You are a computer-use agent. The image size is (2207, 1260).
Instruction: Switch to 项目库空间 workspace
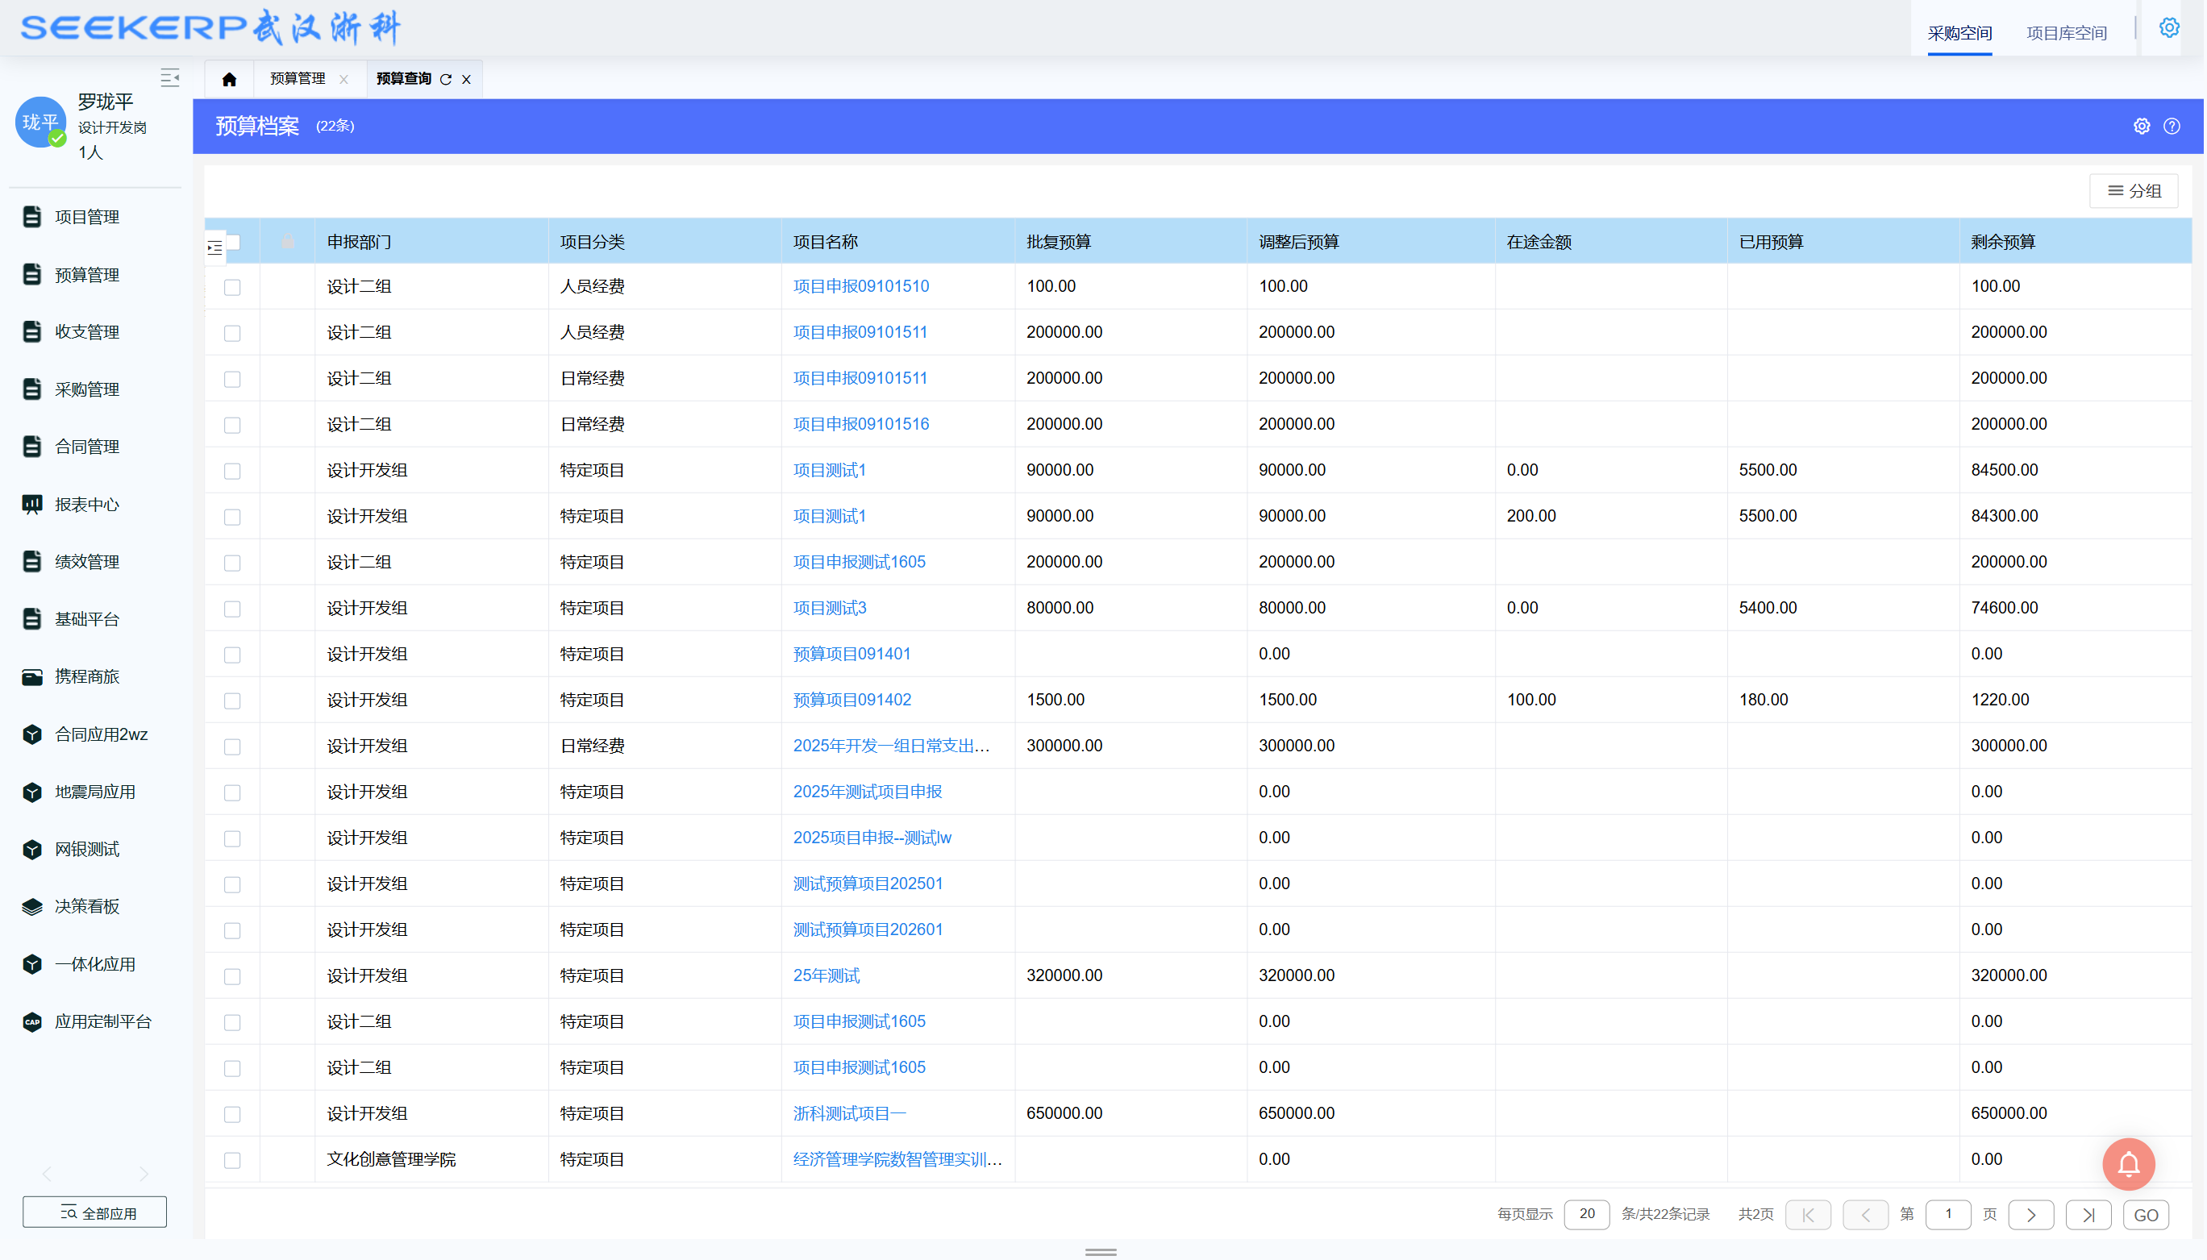click(2066, 33)
